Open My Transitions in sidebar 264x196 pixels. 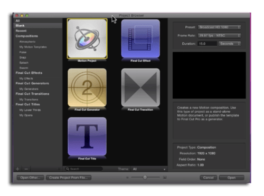click(x=29, y=100)
